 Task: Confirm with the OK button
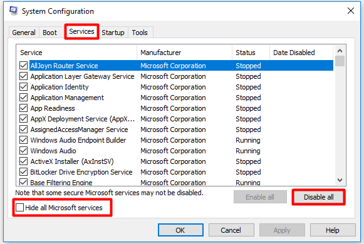click(x=180, y=230)
